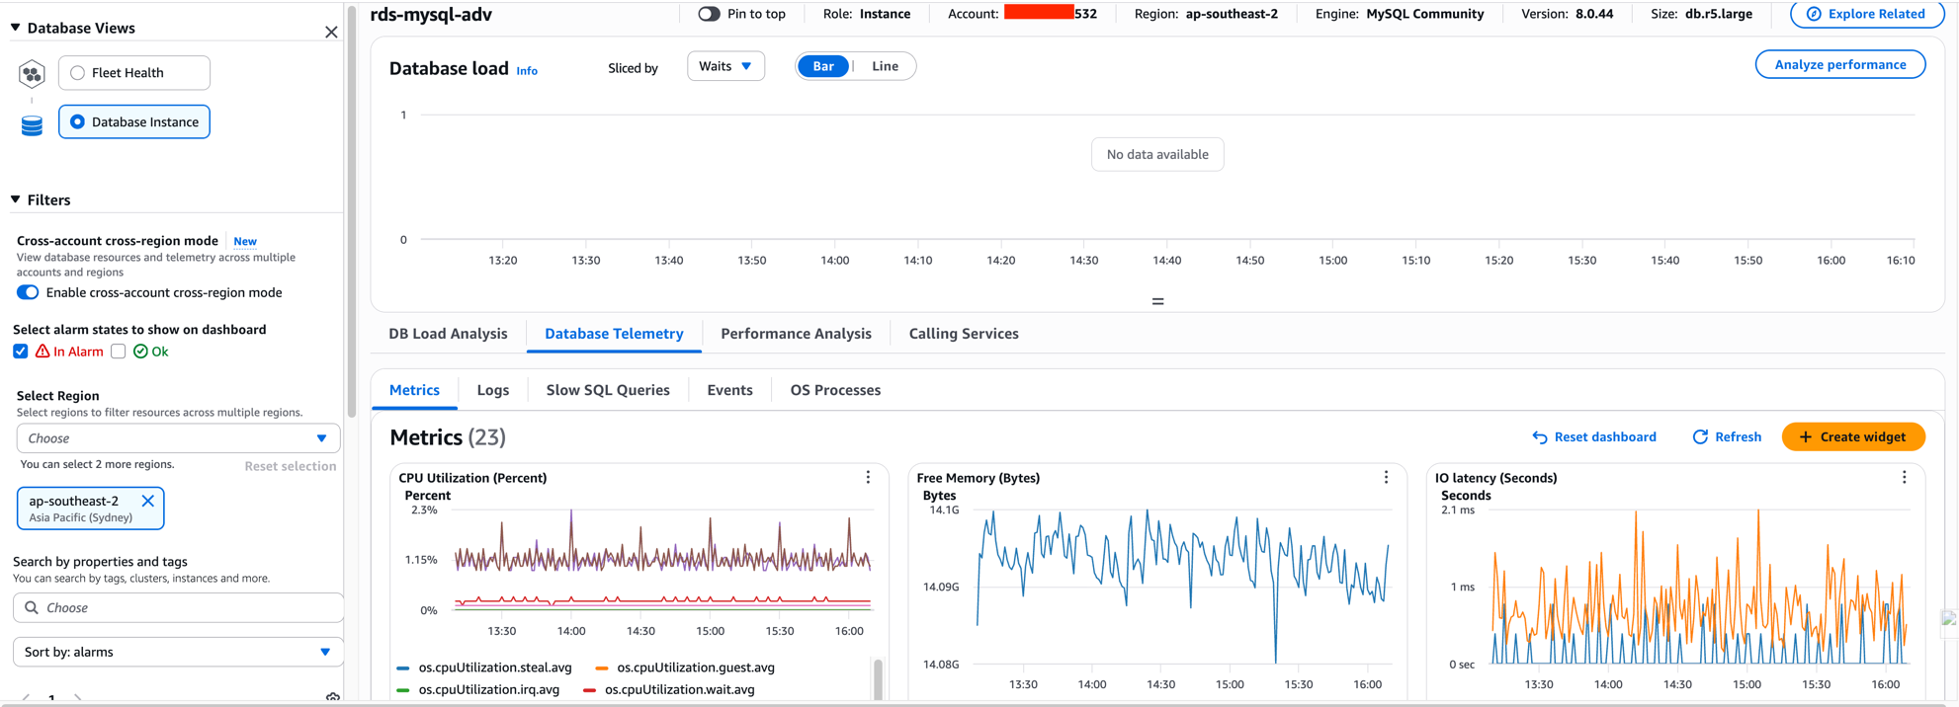Click the Explore Related compass icon
This screenshot has height=707, width=1959.
click(x=1814, y=14)
